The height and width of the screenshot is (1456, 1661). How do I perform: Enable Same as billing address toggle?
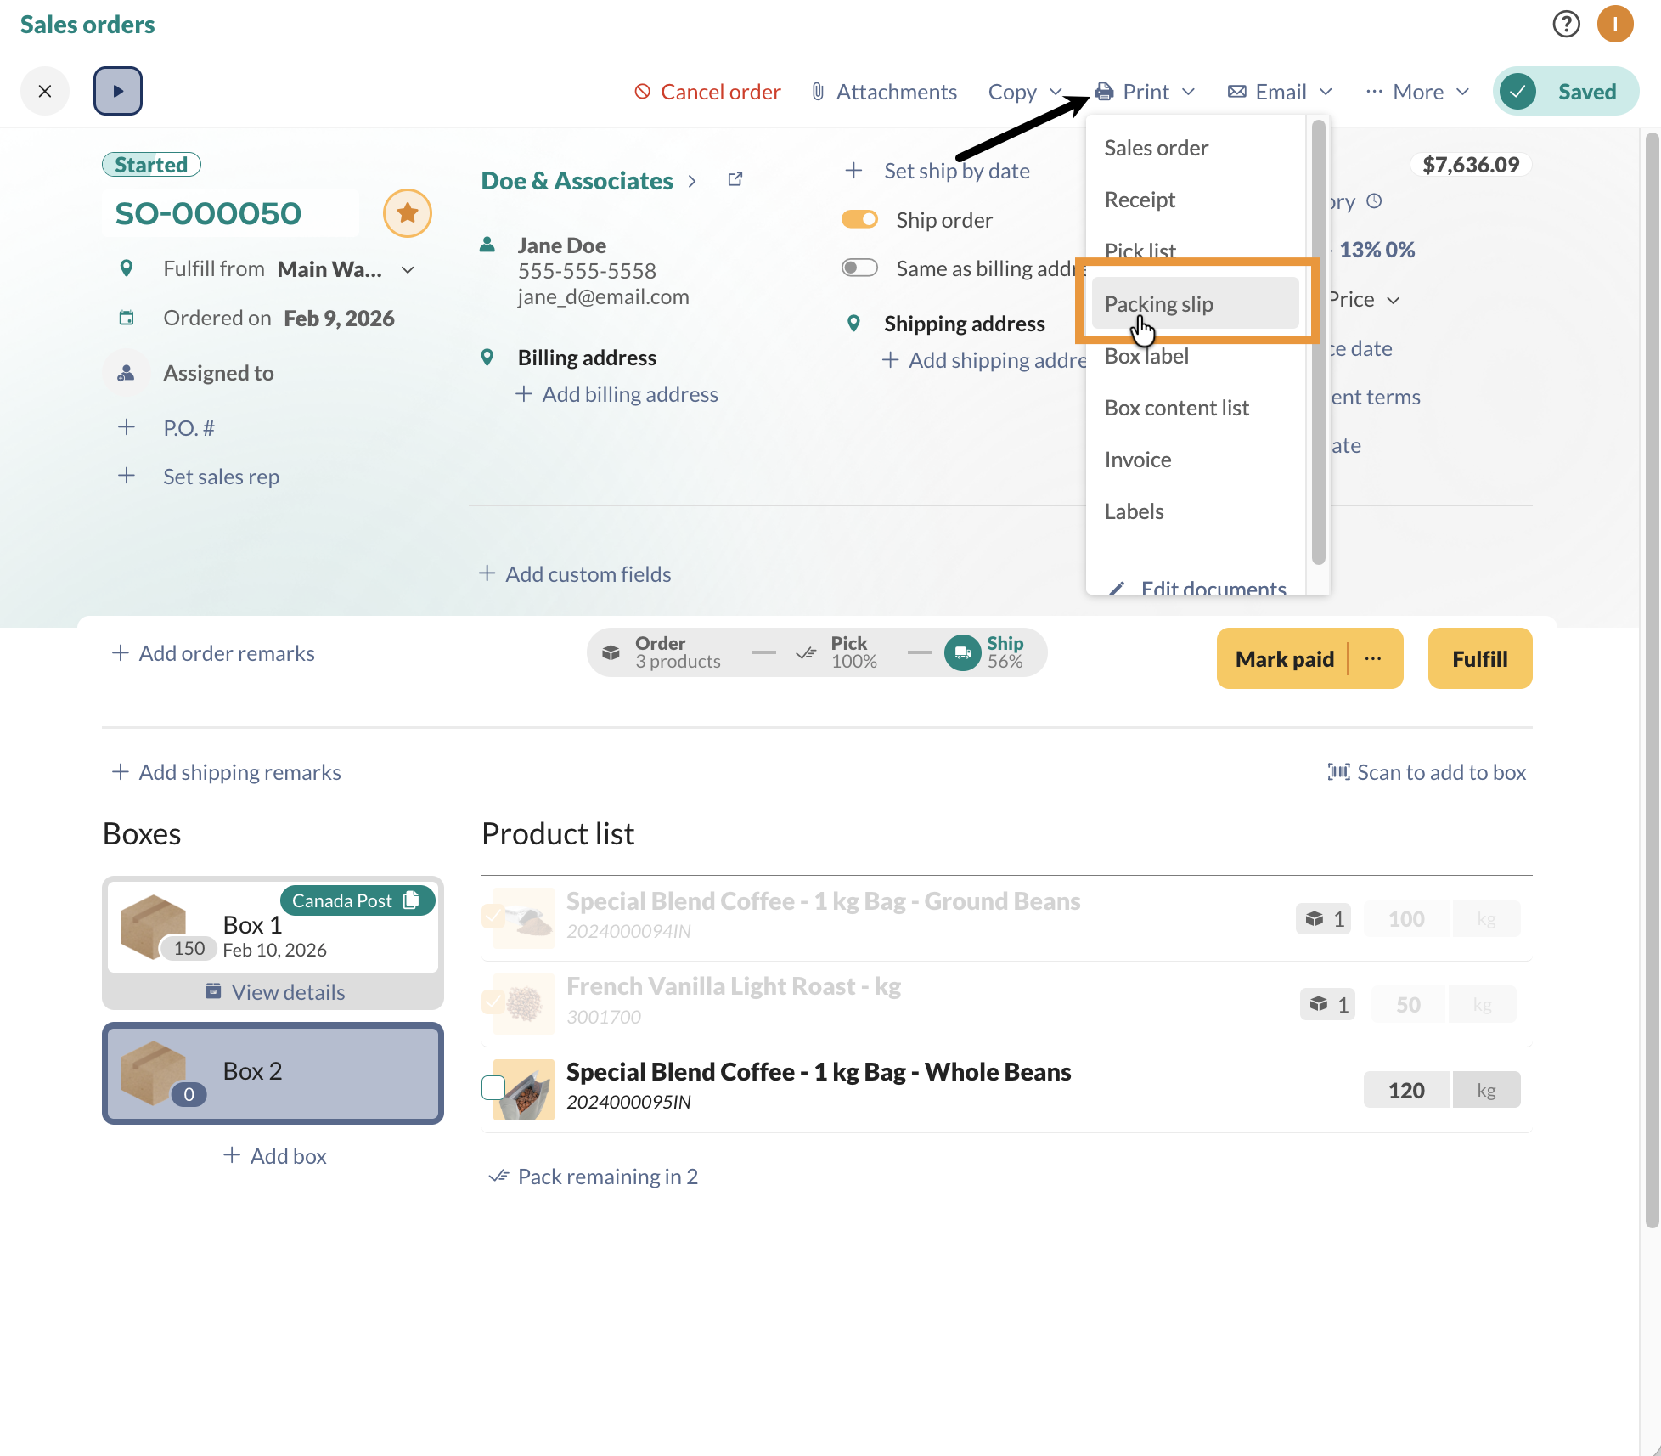(x=859, y=267)
